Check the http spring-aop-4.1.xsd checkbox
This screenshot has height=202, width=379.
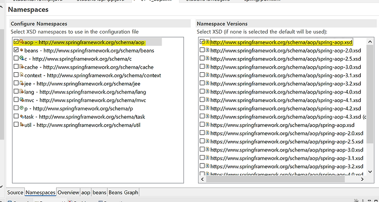(202, 99)
